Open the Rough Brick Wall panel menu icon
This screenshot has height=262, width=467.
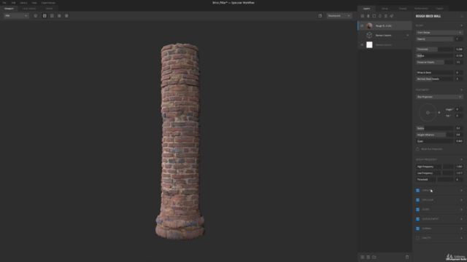[x=462, y=16]
